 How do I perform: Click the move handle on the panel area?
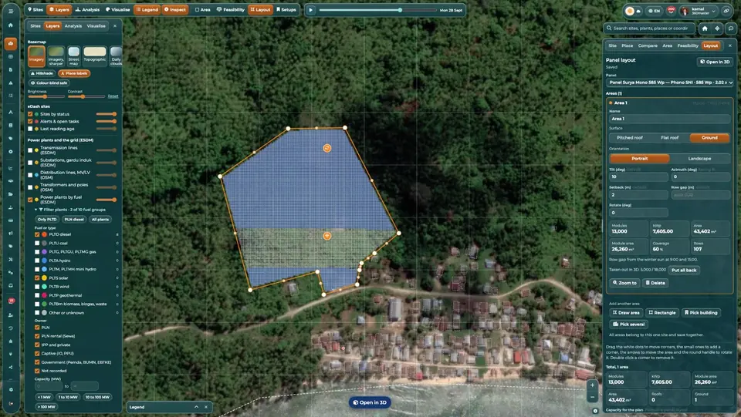pyautogui.click(x=327, y=236)
